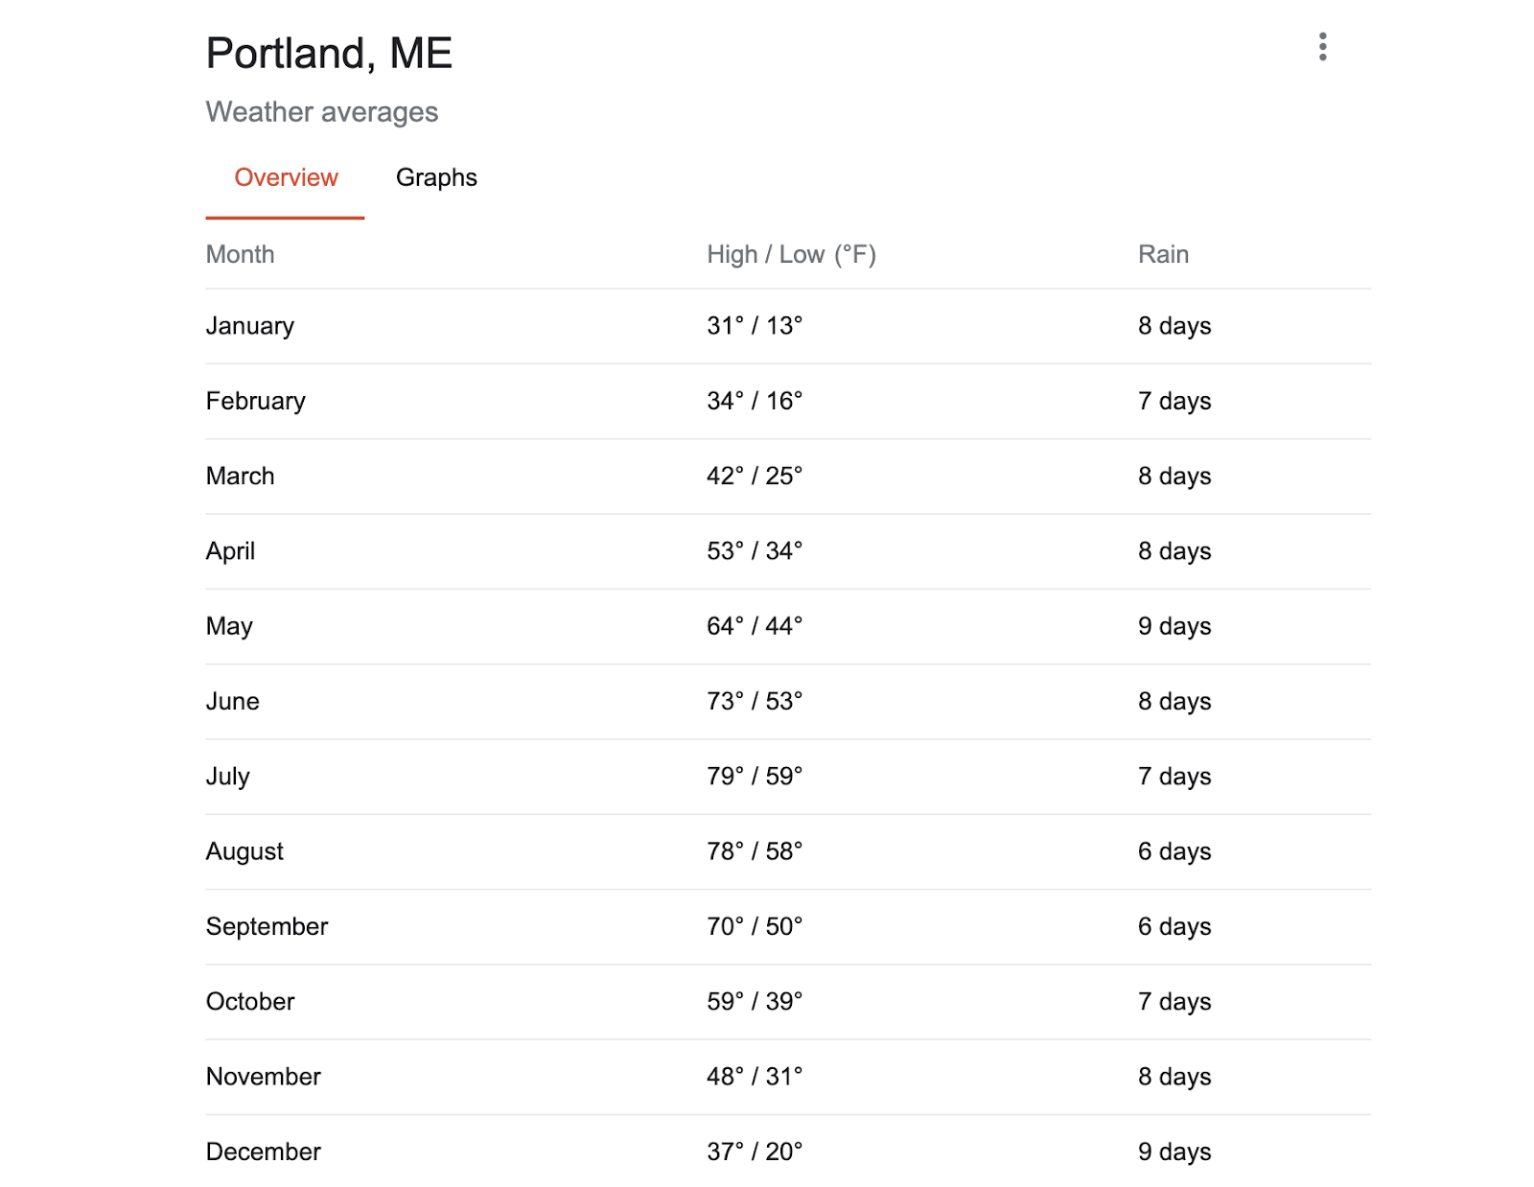Viewport: 1534px width, 1187px height.
Task: Select the November month label
Action: point(263,1077)
